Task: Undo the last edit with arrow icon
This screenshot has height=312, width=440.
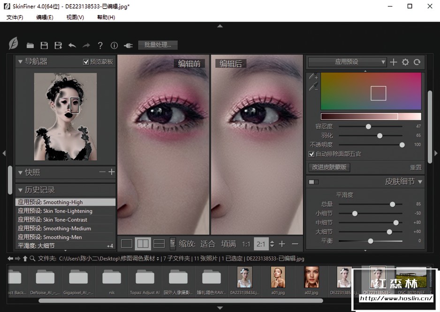Action: [72, 45]
